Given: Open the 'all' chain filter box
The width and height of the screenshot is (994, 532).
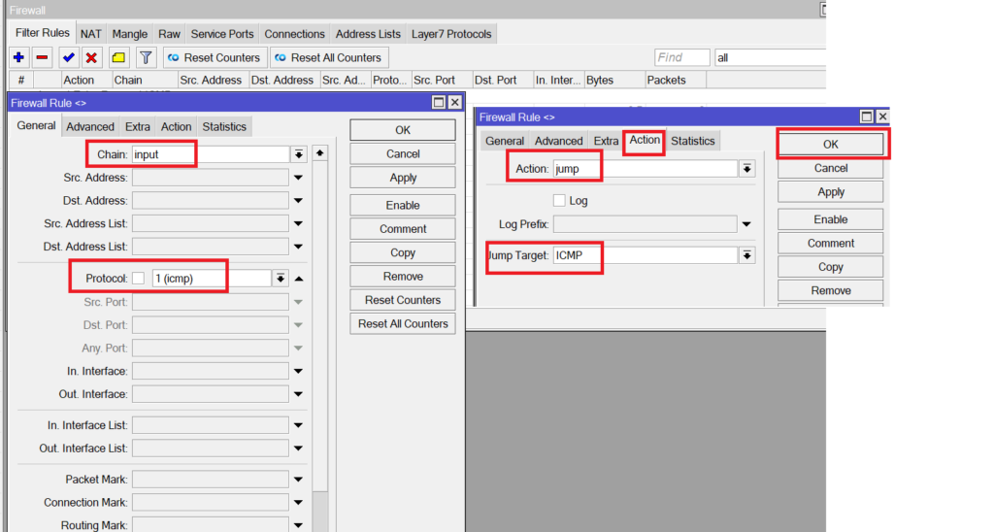Looking at the screenshot, I should click(770, 57).
